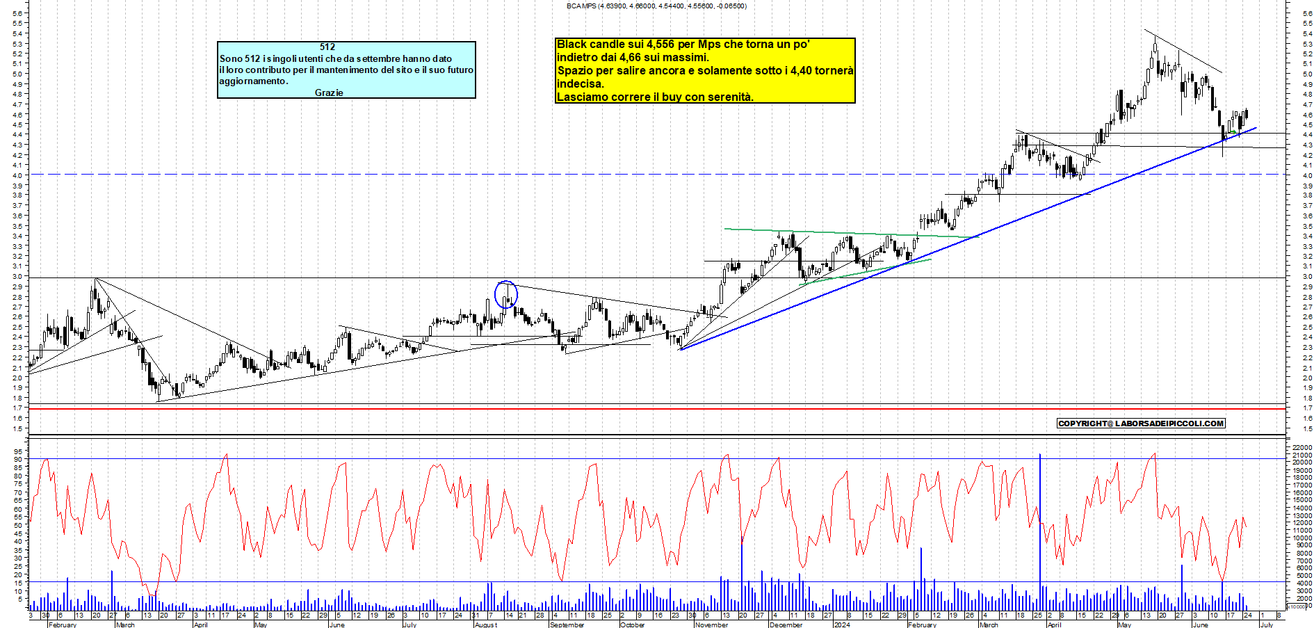Click the COPYRIGHT@LABORSADEIPICCOLI.COM label

pos(1141,424)
